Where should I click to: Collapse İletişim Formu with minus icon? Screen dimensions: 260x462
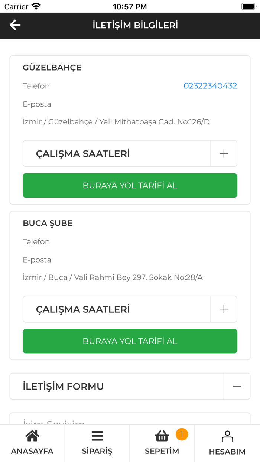[237, 387]
